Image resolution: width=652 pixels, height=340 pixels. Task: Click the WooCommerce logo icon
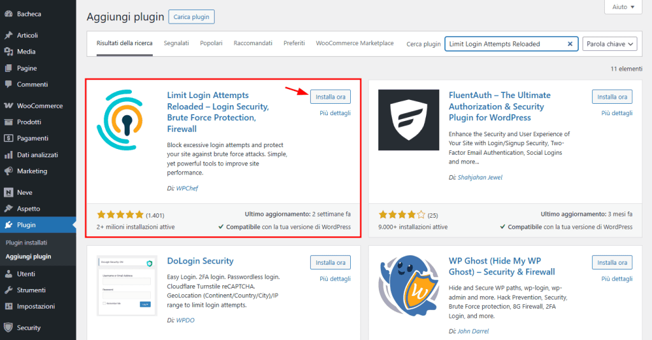[x=8, y=106]
